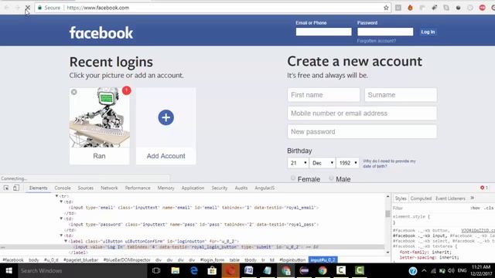Screen dimensions: 495x278
Task: Open Task View on the taskbar
Action: tap(156, 271)
